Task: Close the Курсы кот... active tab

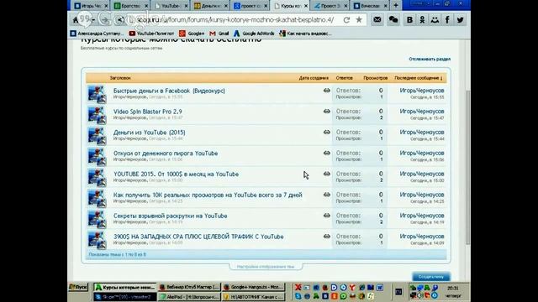Action: (305, 6)
